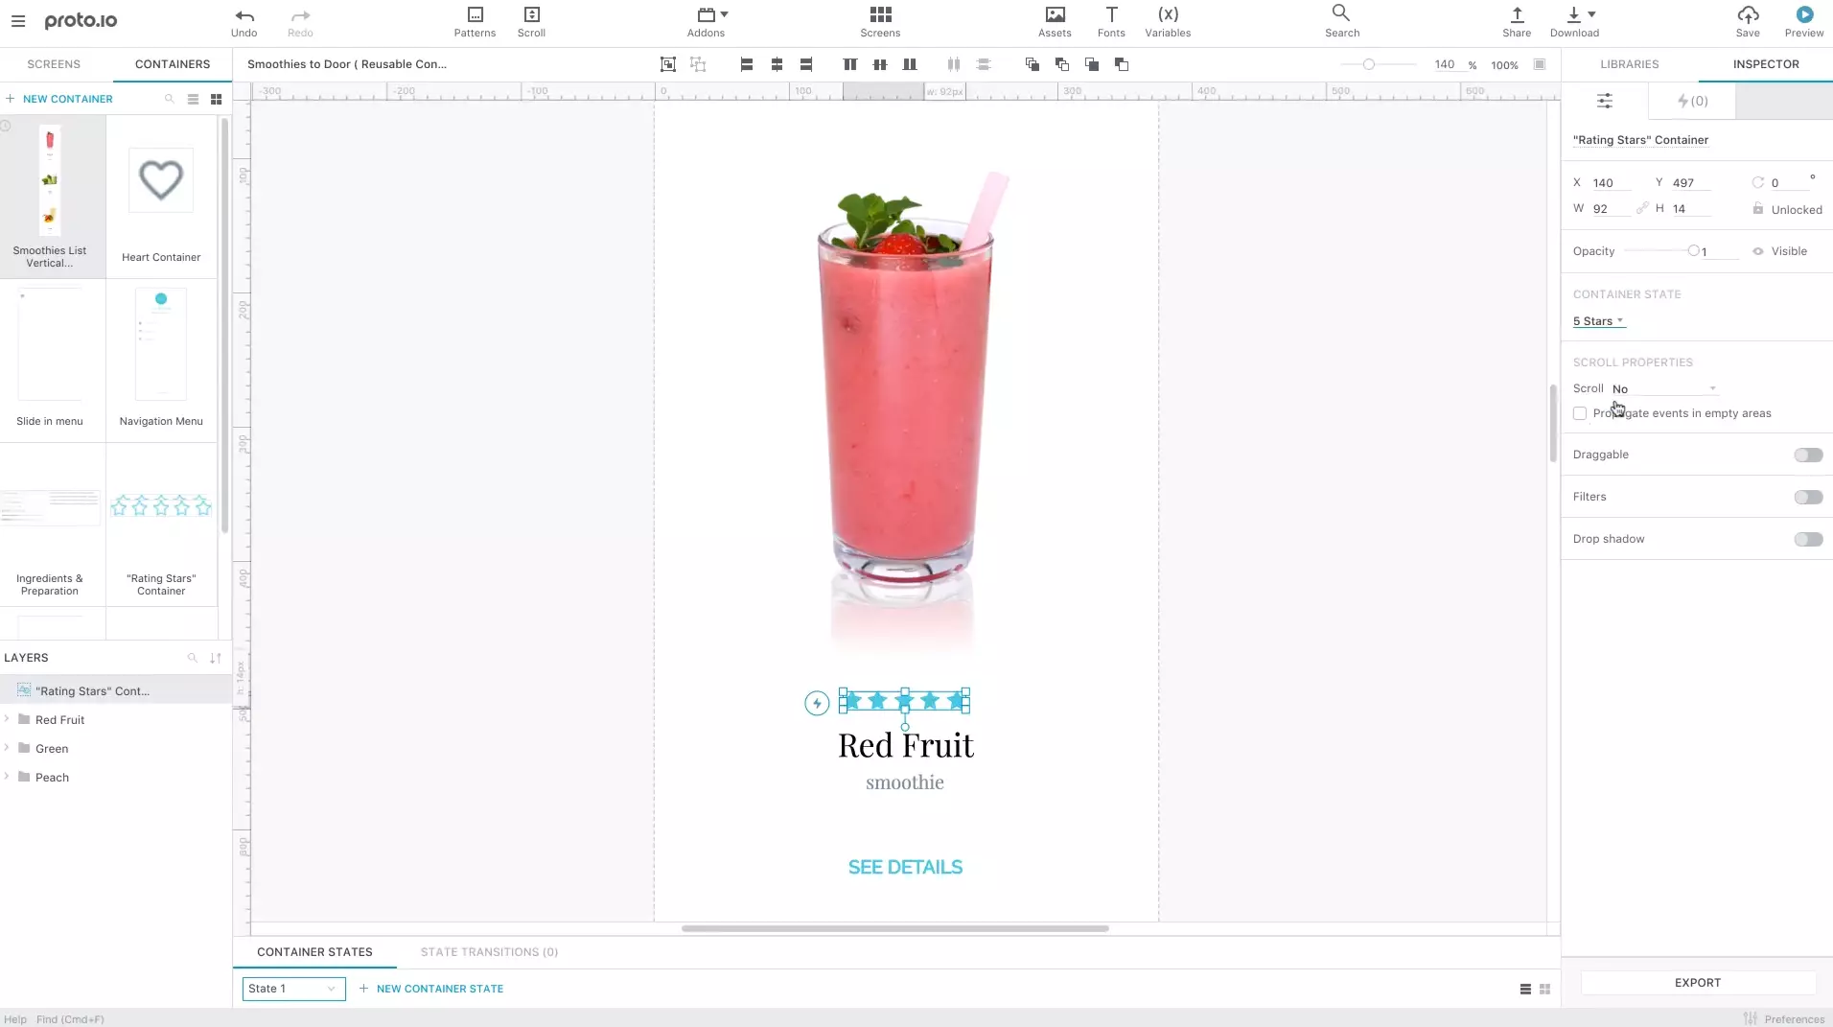Align selected items to top edge
This screenshot has height=1027, width=1833.
coord(849,64)
